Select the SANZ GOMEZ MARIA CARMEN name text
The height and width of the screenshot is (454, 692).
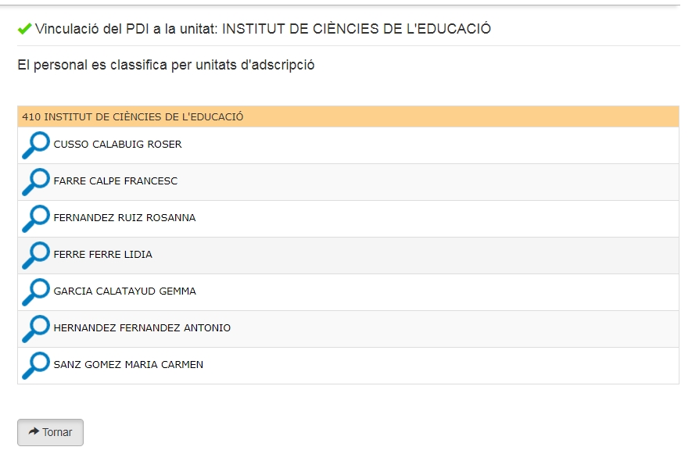(x=128, y=365)
